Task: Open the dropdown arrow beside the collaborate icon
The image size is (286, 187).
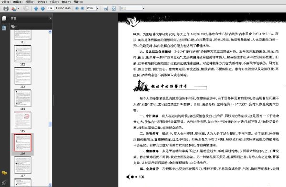Action: (18, 9)
